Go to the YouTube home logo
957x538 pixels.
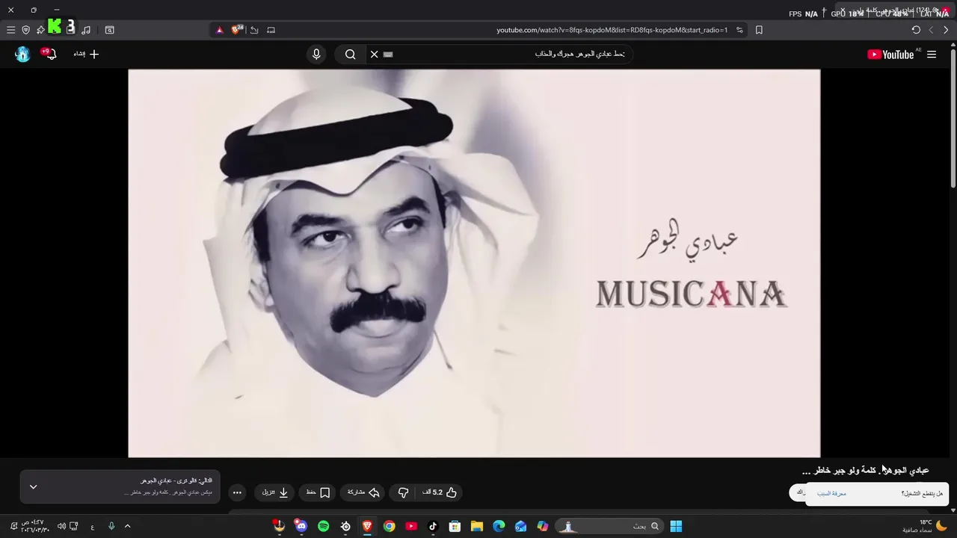coord(890,55)
